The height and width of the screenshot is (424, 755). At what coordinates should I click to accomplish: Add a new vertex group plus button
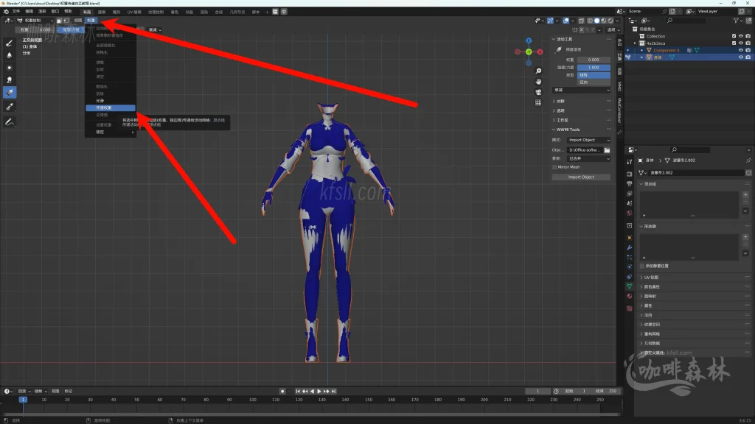click(745, 194)
